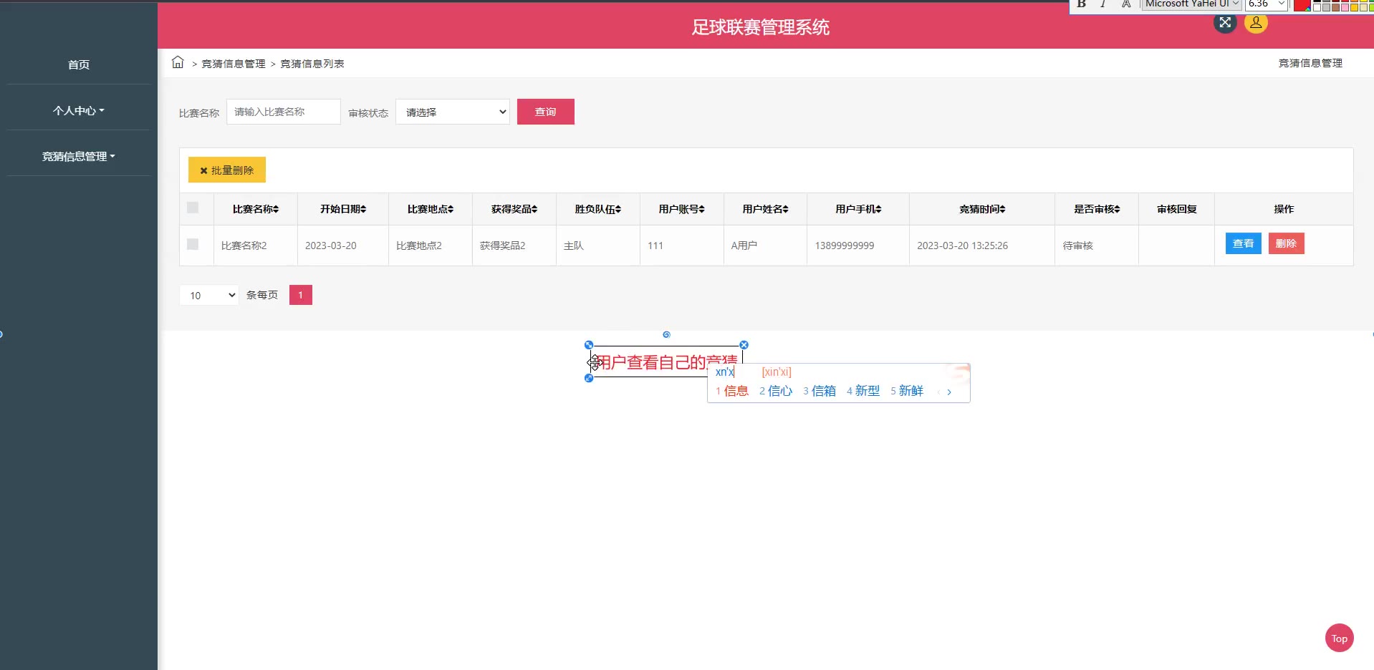Choose IME candidate 2 信心
Viewport: 1374px width, 670px height.
point(776,391)
